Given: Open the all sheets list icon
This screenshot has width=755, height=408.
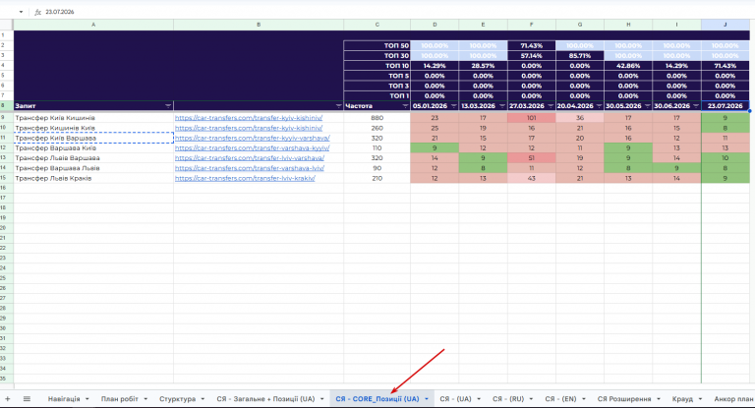Looking at the screenshot, I should [27, 399].
